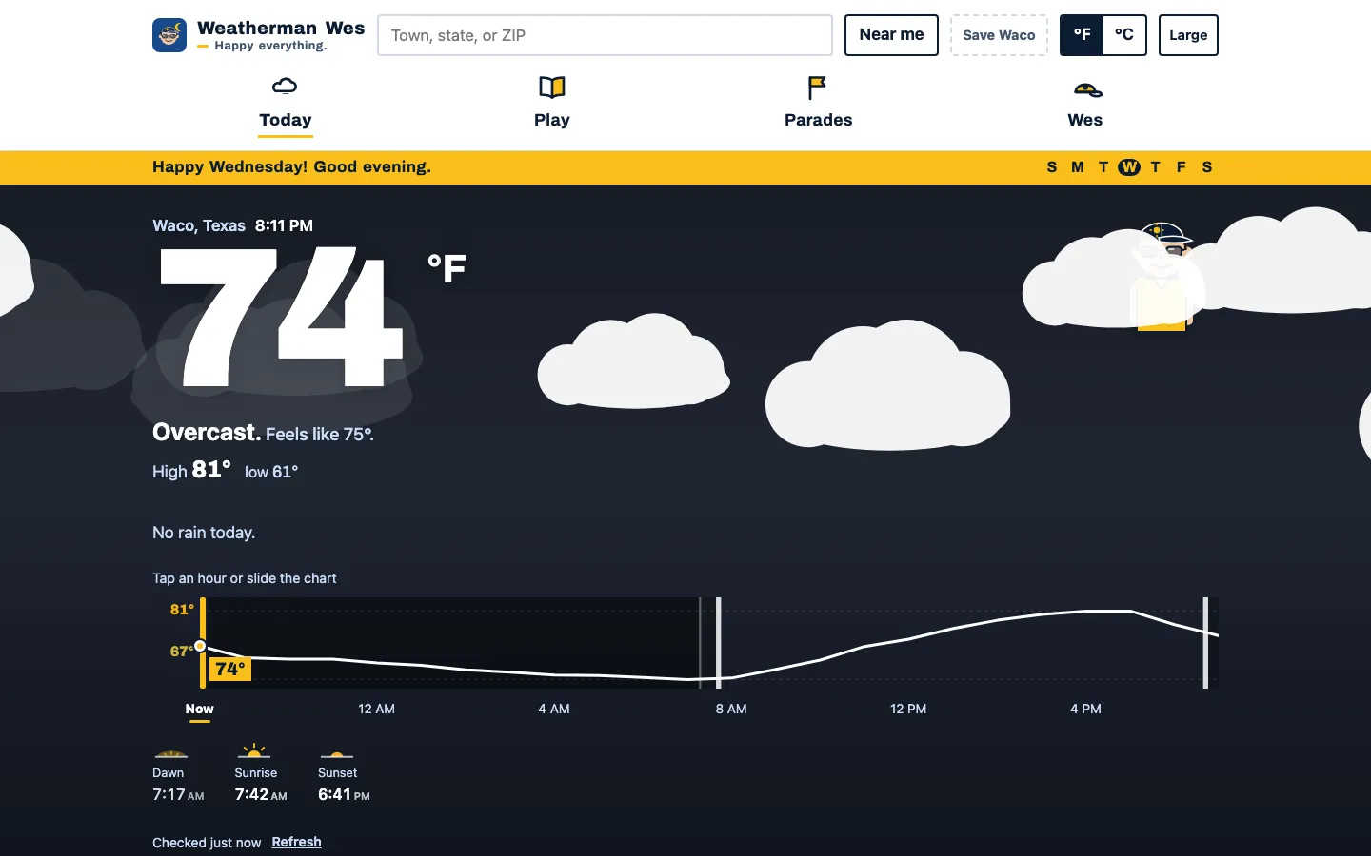The height and width of the screenshot is (856, 1371).
Task: Click the Sunset icon
Action: [337, 755]
